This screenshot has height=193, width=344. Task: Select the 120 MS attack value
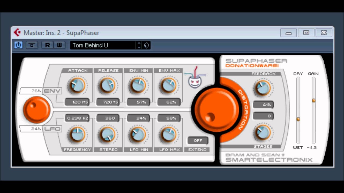click(x=77, y=102)
